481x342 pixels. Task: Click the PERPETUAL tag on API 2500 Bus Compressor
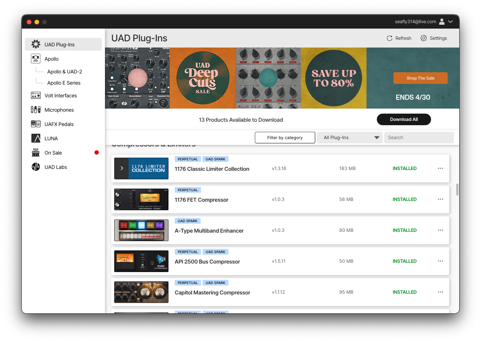[188, 252]
